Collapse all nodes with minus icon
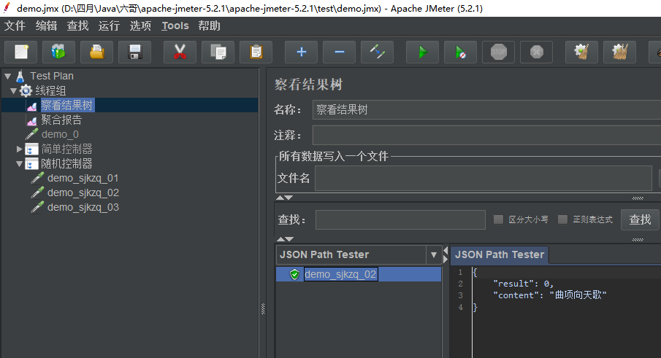The width and height of the screenshot is (661, 358). [x=340, y=52]
